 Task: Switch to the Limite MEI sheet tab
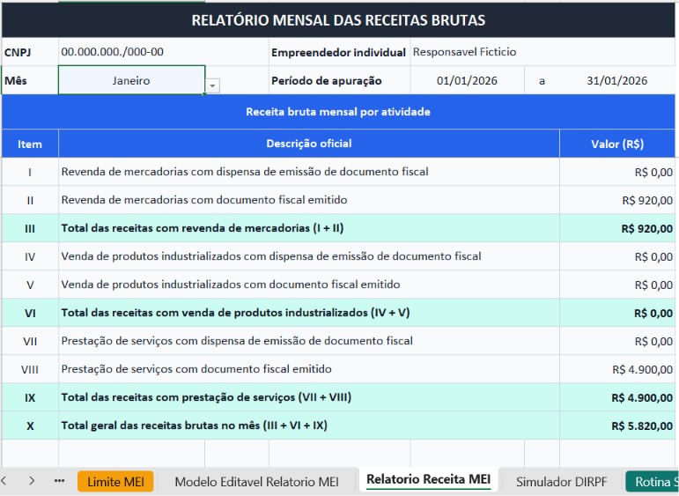[x=115, y=481]
